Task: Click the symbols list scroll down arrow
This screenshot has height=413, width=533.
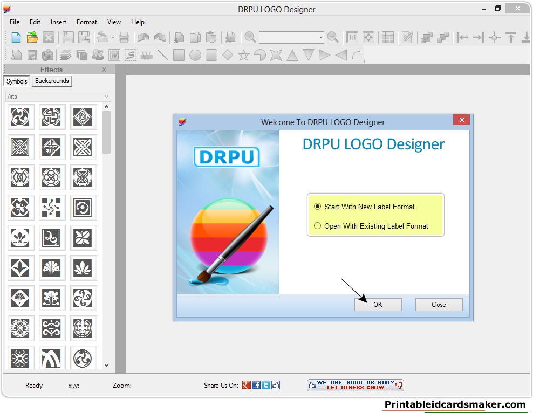Action: [106, 365]
